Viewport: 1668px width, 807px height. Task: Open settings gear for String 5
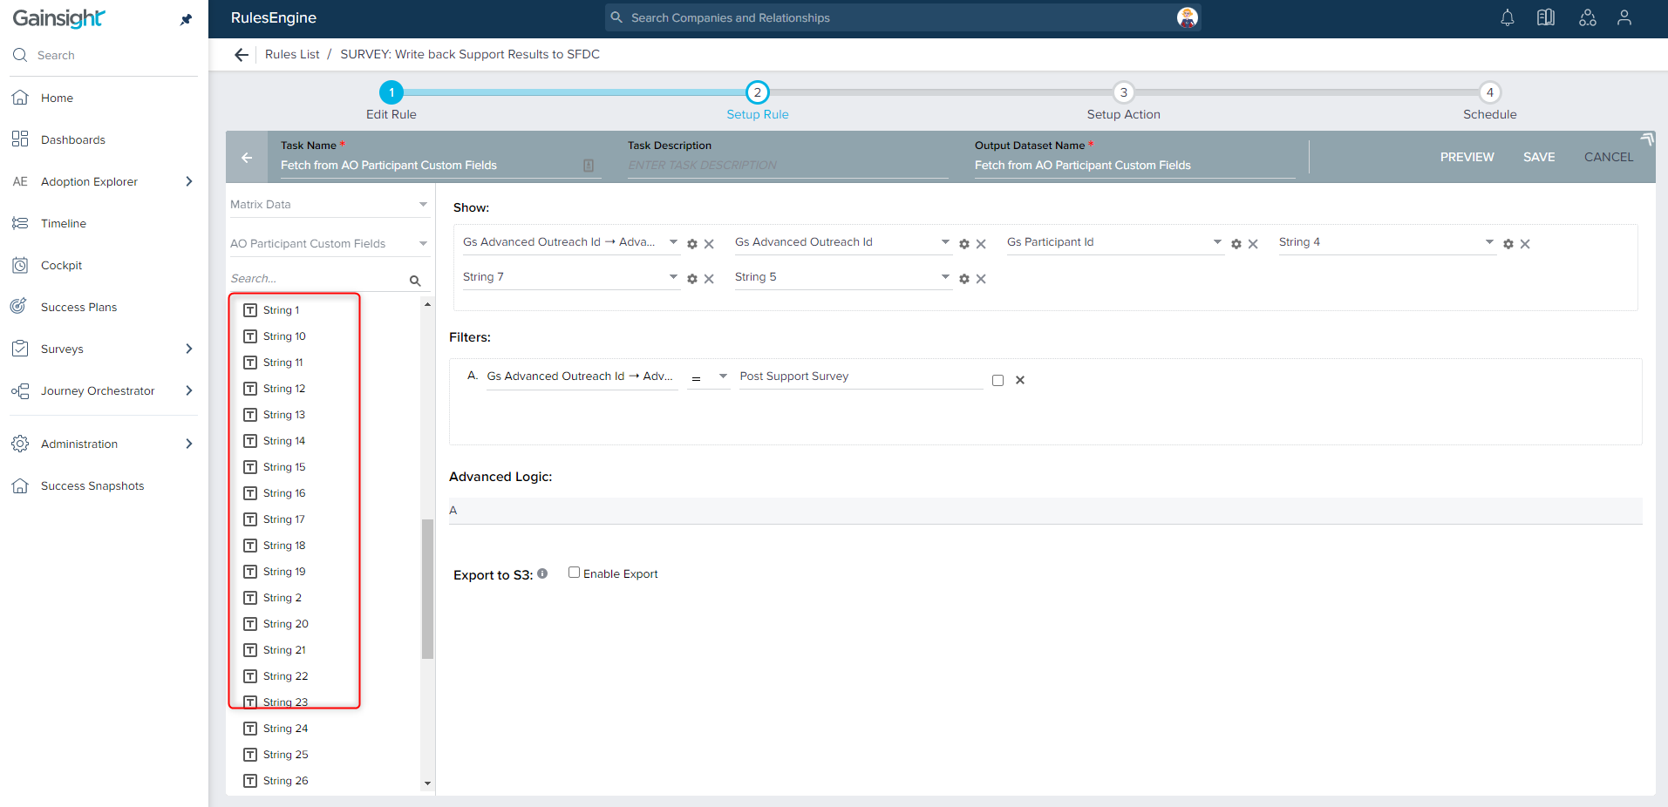[964, 279]
